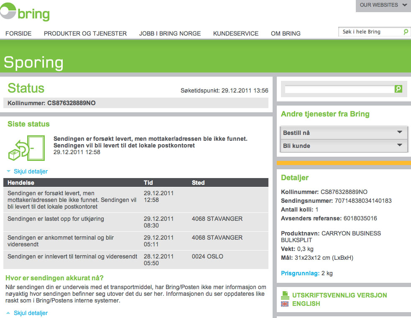Expand the Bli kunde dropdown
Screen dimensions: 411x318
click(344, 146)
